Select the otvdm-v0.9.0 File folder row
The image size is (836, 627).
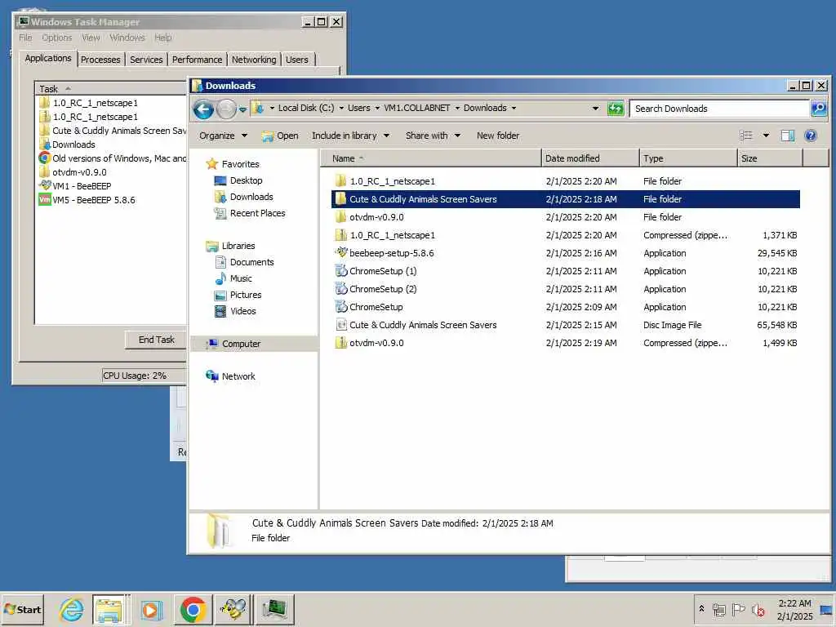[x=565, y=217]
